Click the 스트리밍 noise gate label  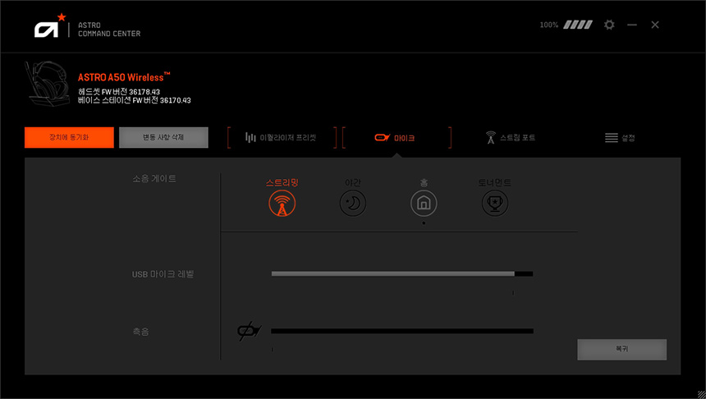tap(282, 182)
